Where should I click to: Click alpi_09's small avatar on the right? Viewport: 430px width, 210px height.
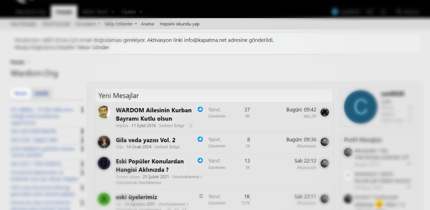325,112
